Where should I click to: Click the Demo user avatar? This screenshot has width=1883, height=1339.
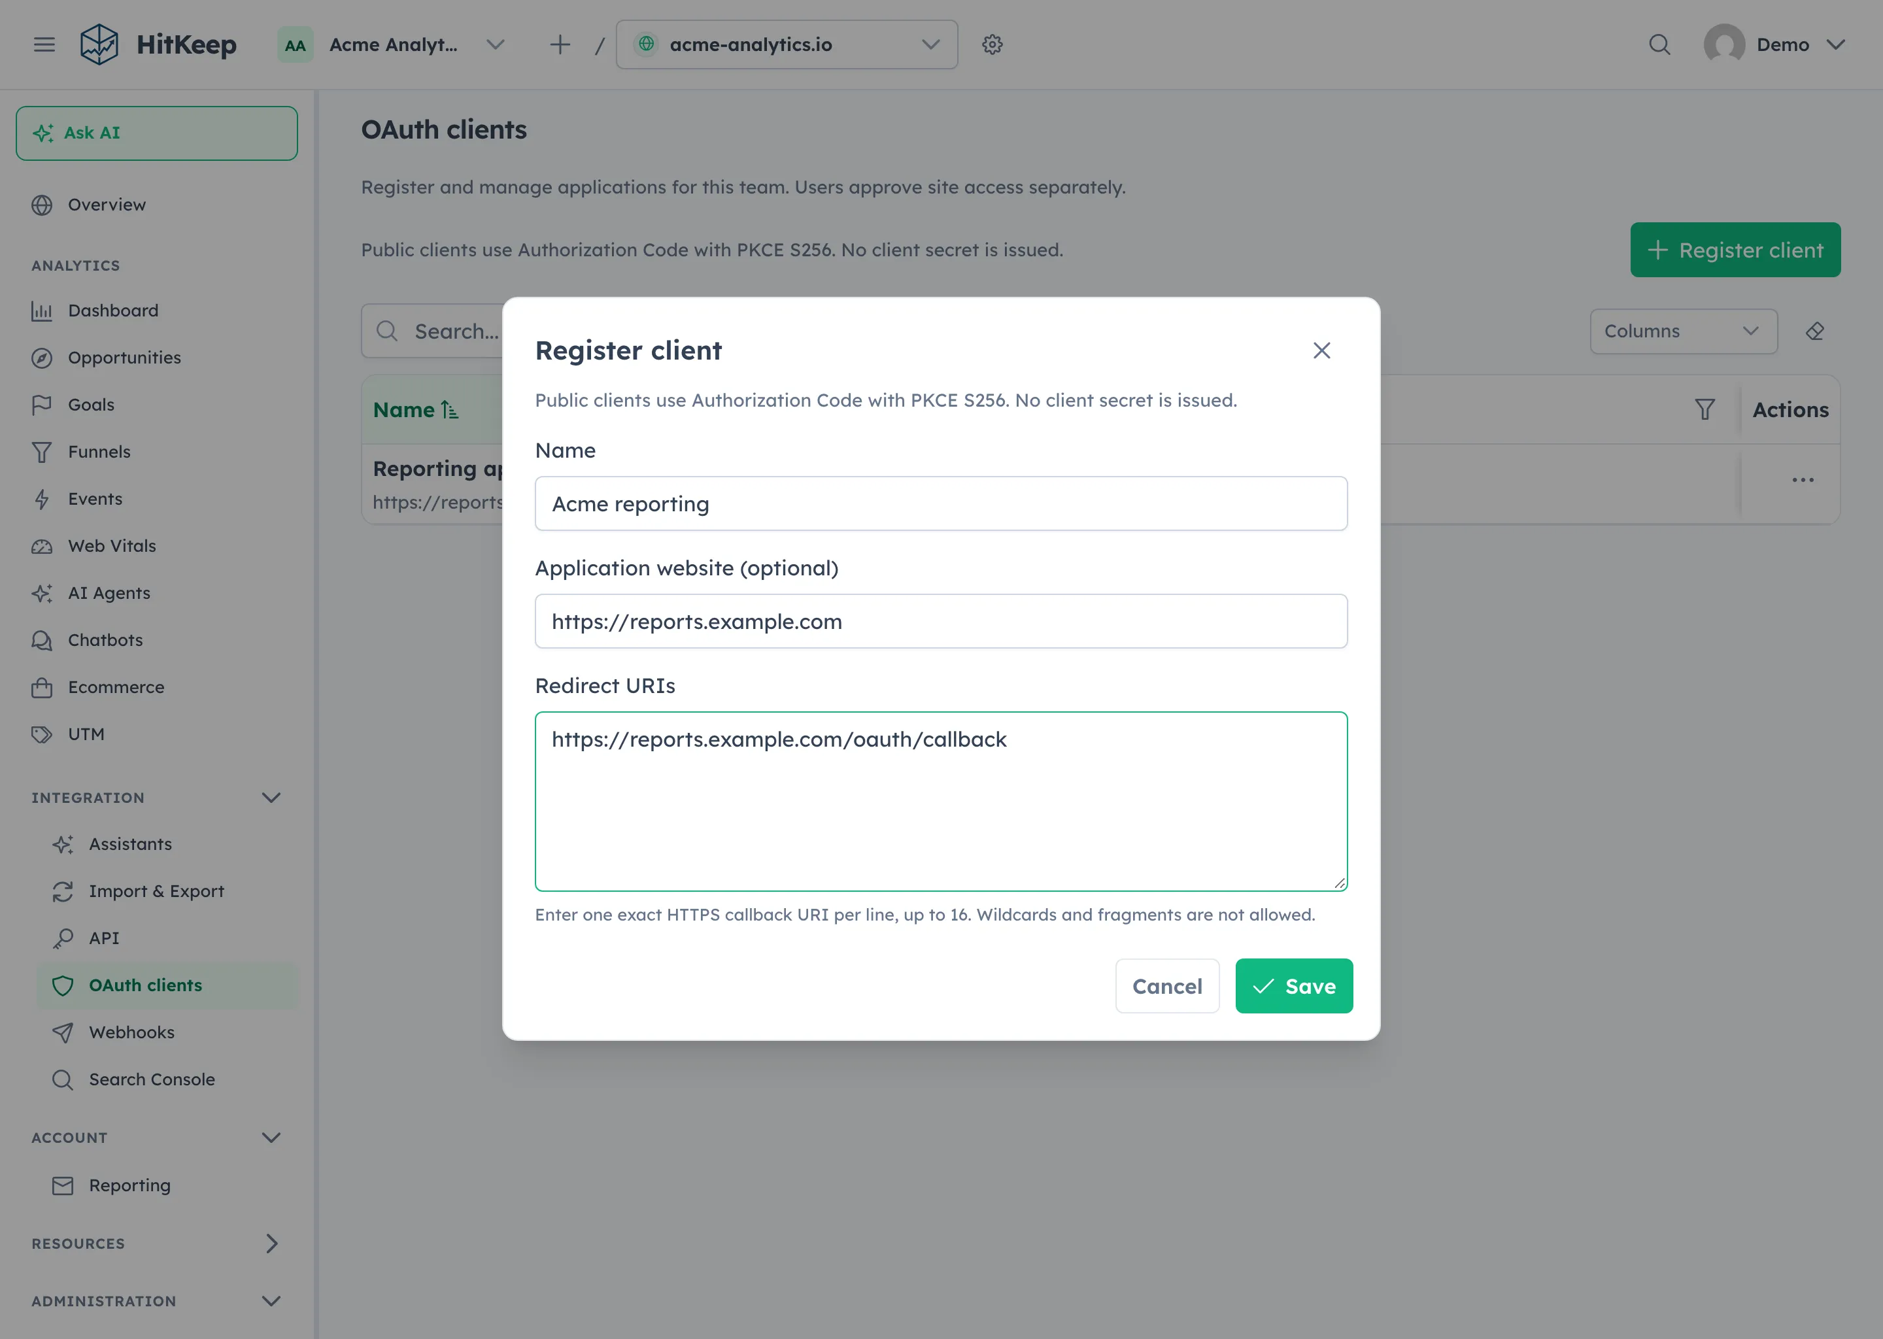coord(1724,44)
